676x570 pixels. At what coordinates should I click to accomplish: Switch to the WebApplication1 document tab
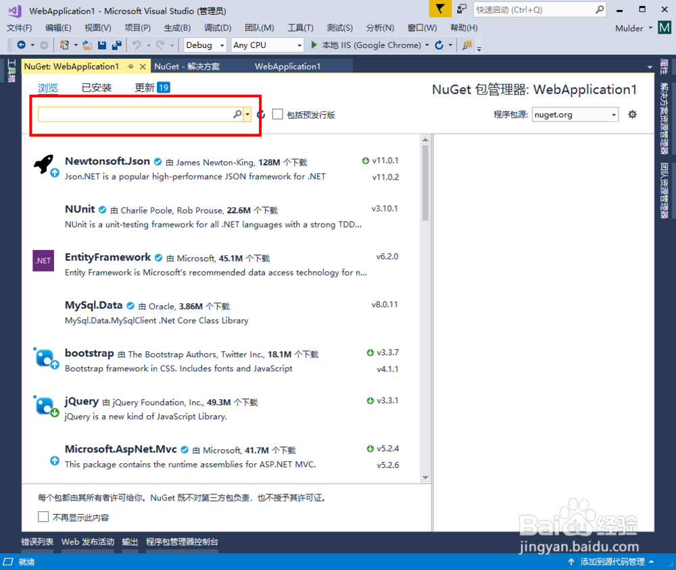287,66
